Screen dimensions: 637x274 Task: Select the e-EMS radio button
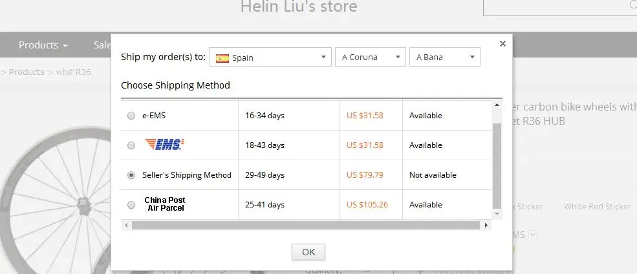tap(131, 116)
